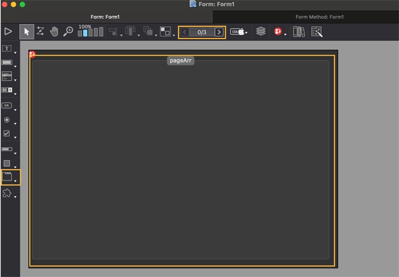Select the radio button object tool
Image resolution: width=399 pixels, height=277 pixels.
(x=7, y=120)
